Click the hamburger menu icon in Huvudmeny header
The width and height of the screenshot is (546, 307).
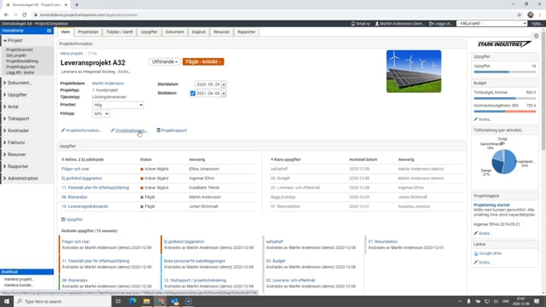click(x=49, y=31)
